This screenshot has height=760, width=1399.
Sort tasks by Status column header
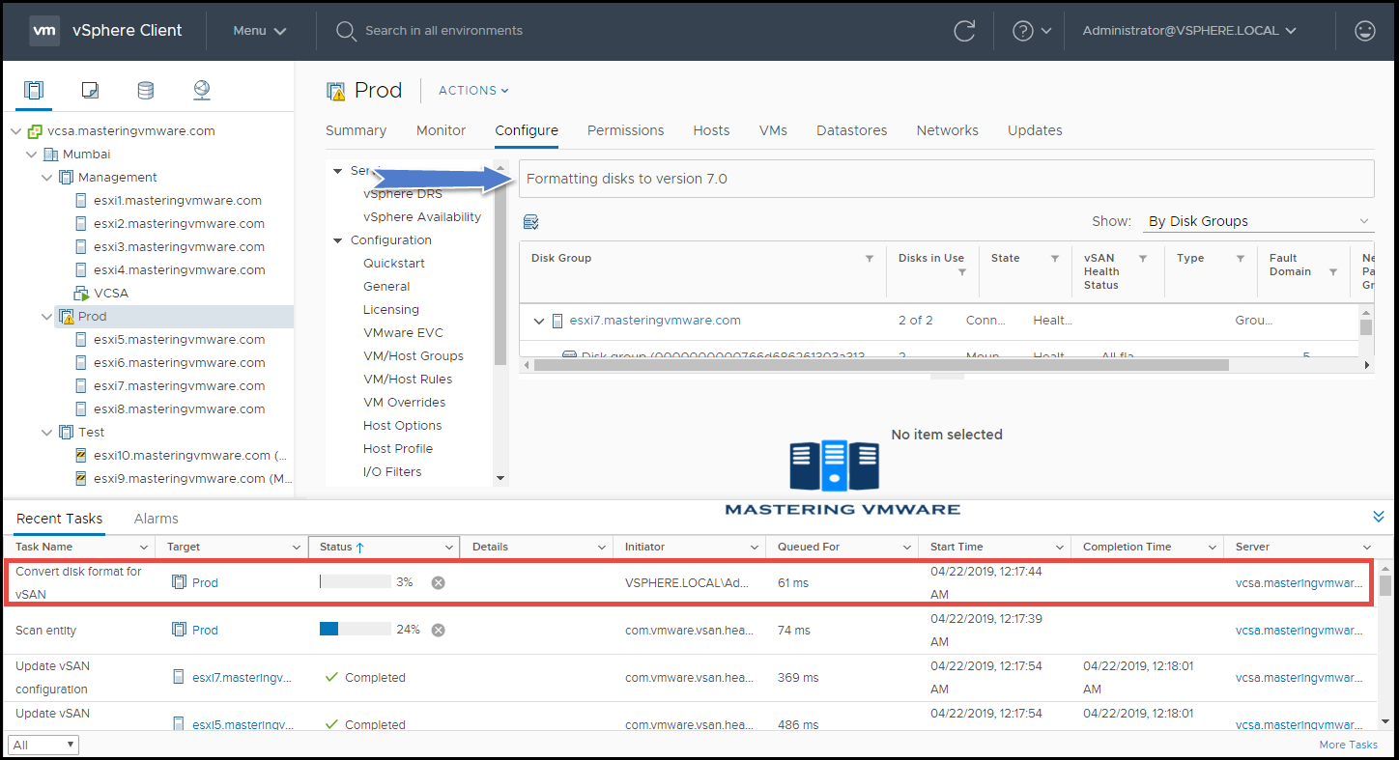click(384, 547)
